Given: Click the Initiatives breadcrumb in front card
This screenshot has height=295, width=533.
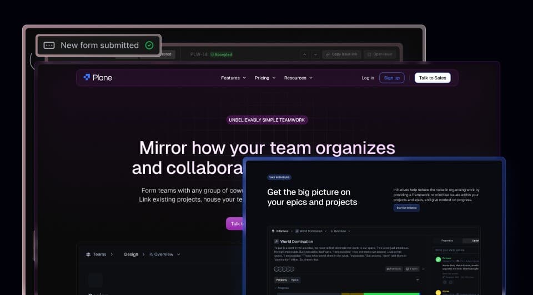Looking at the screenshot, I should (280, 231).
